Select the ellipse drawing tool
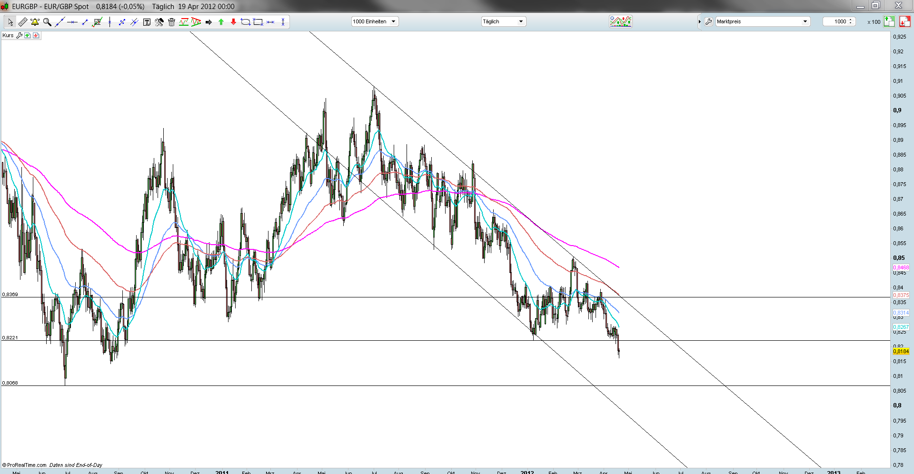The image size is (914, 474). click(x=246, y=22)
